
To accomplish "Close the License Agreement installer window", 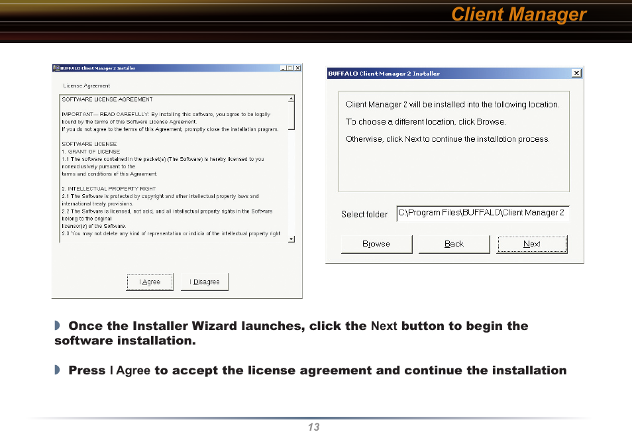I will click(x=297, y=68).
